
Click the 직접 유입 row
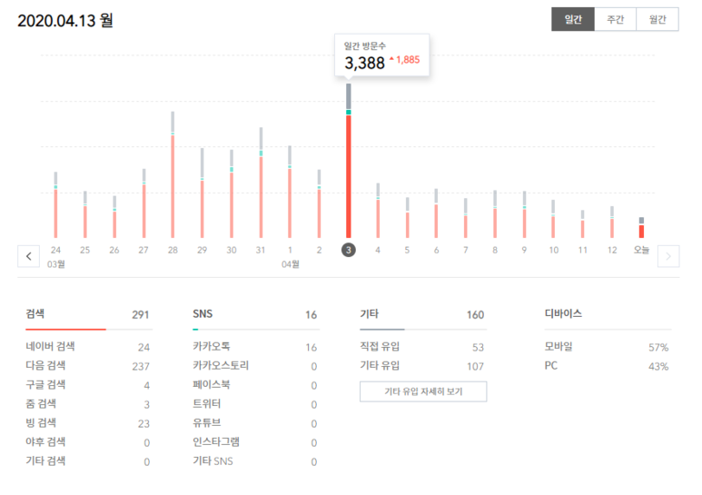423,347
